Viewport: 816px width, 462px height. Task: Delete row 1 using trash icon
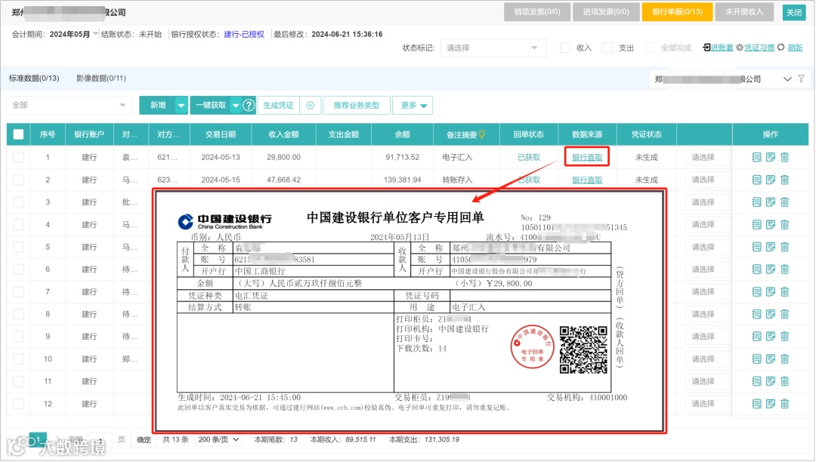pos(785,157)
